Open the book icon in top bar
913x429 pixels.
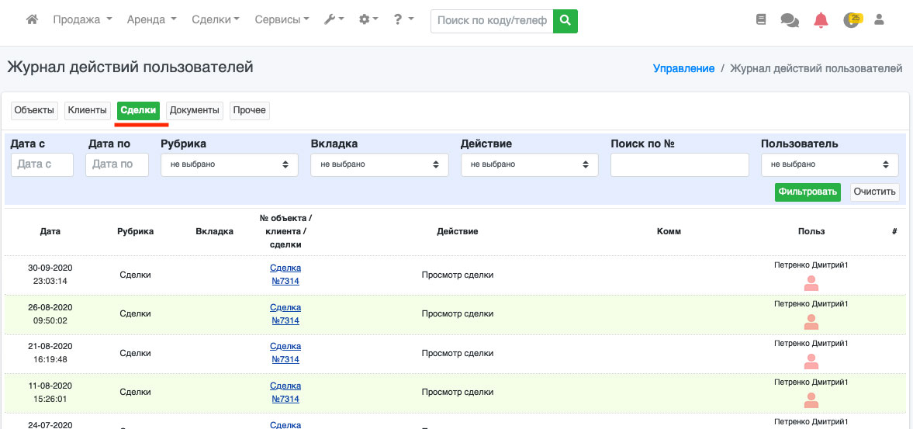[x=760, y=20]
